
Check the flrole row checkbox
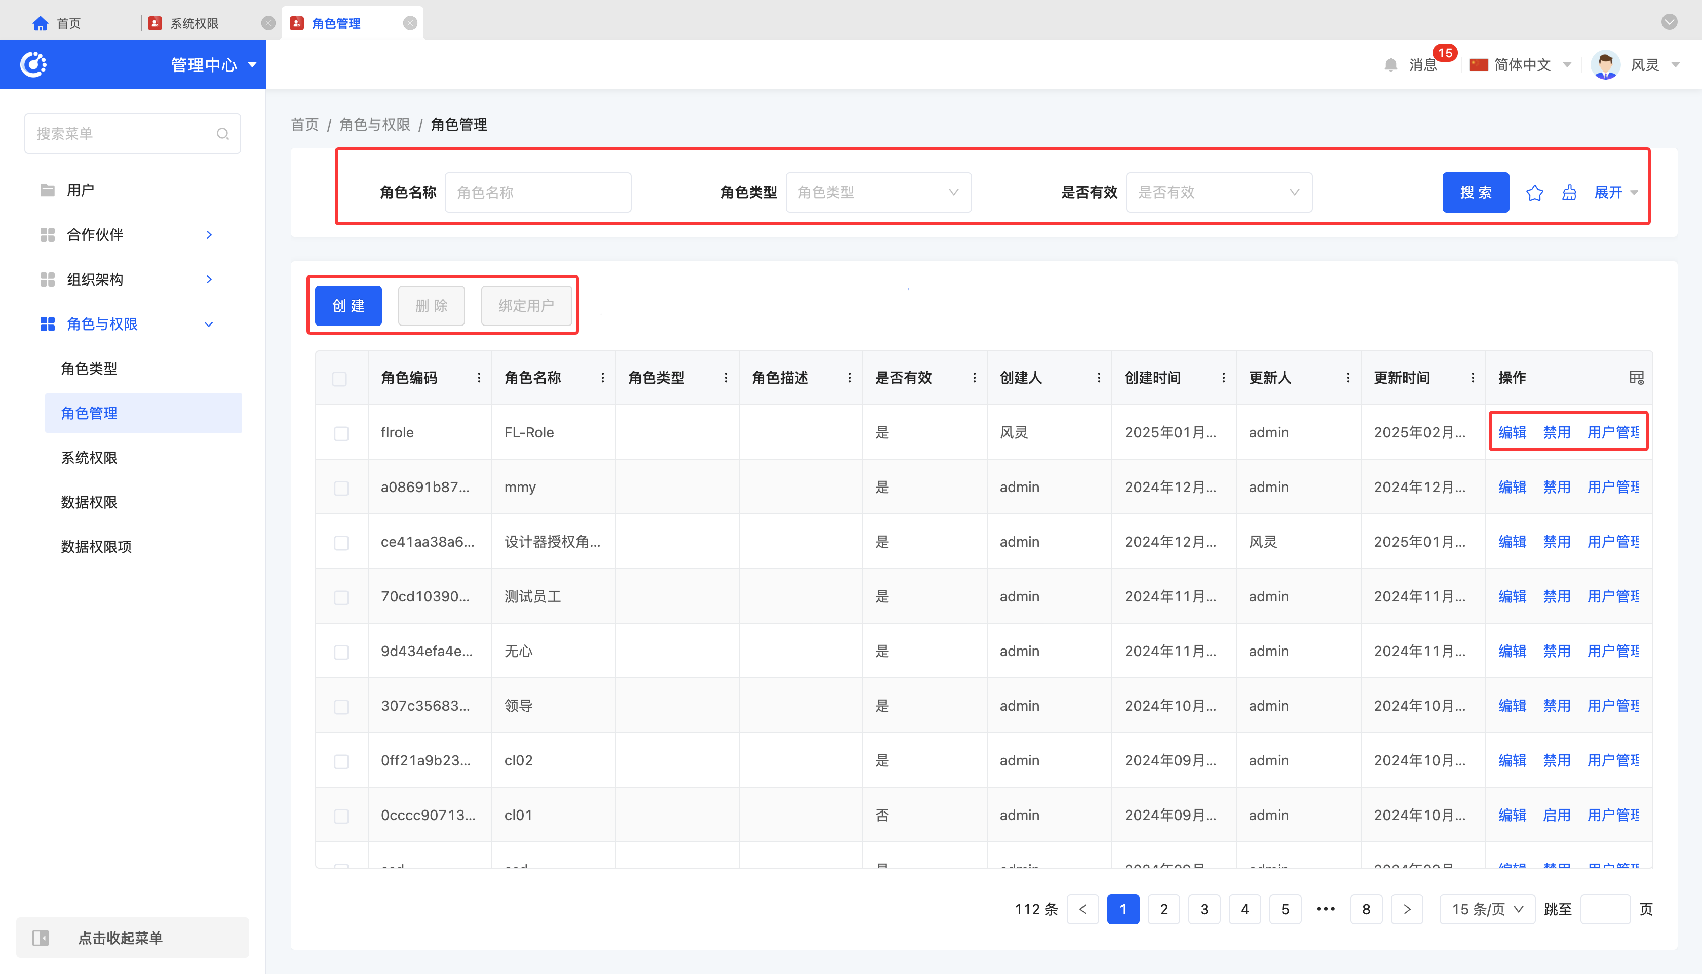341,433
